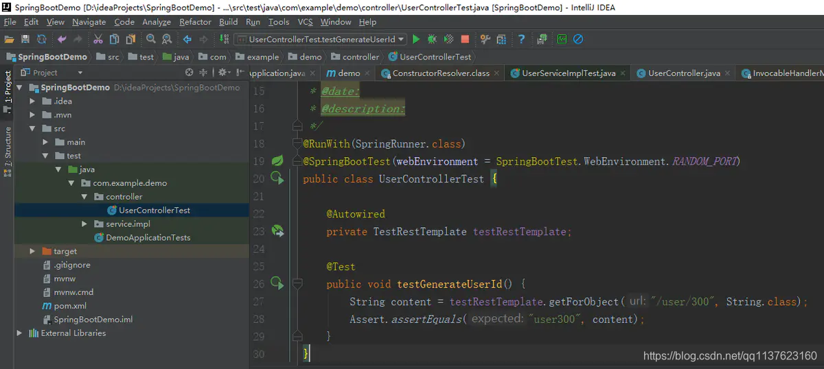The image size is (824, 369).
Task: Open settings with the wrench icon
Action: pyautogui.click(x=485, y=40)
